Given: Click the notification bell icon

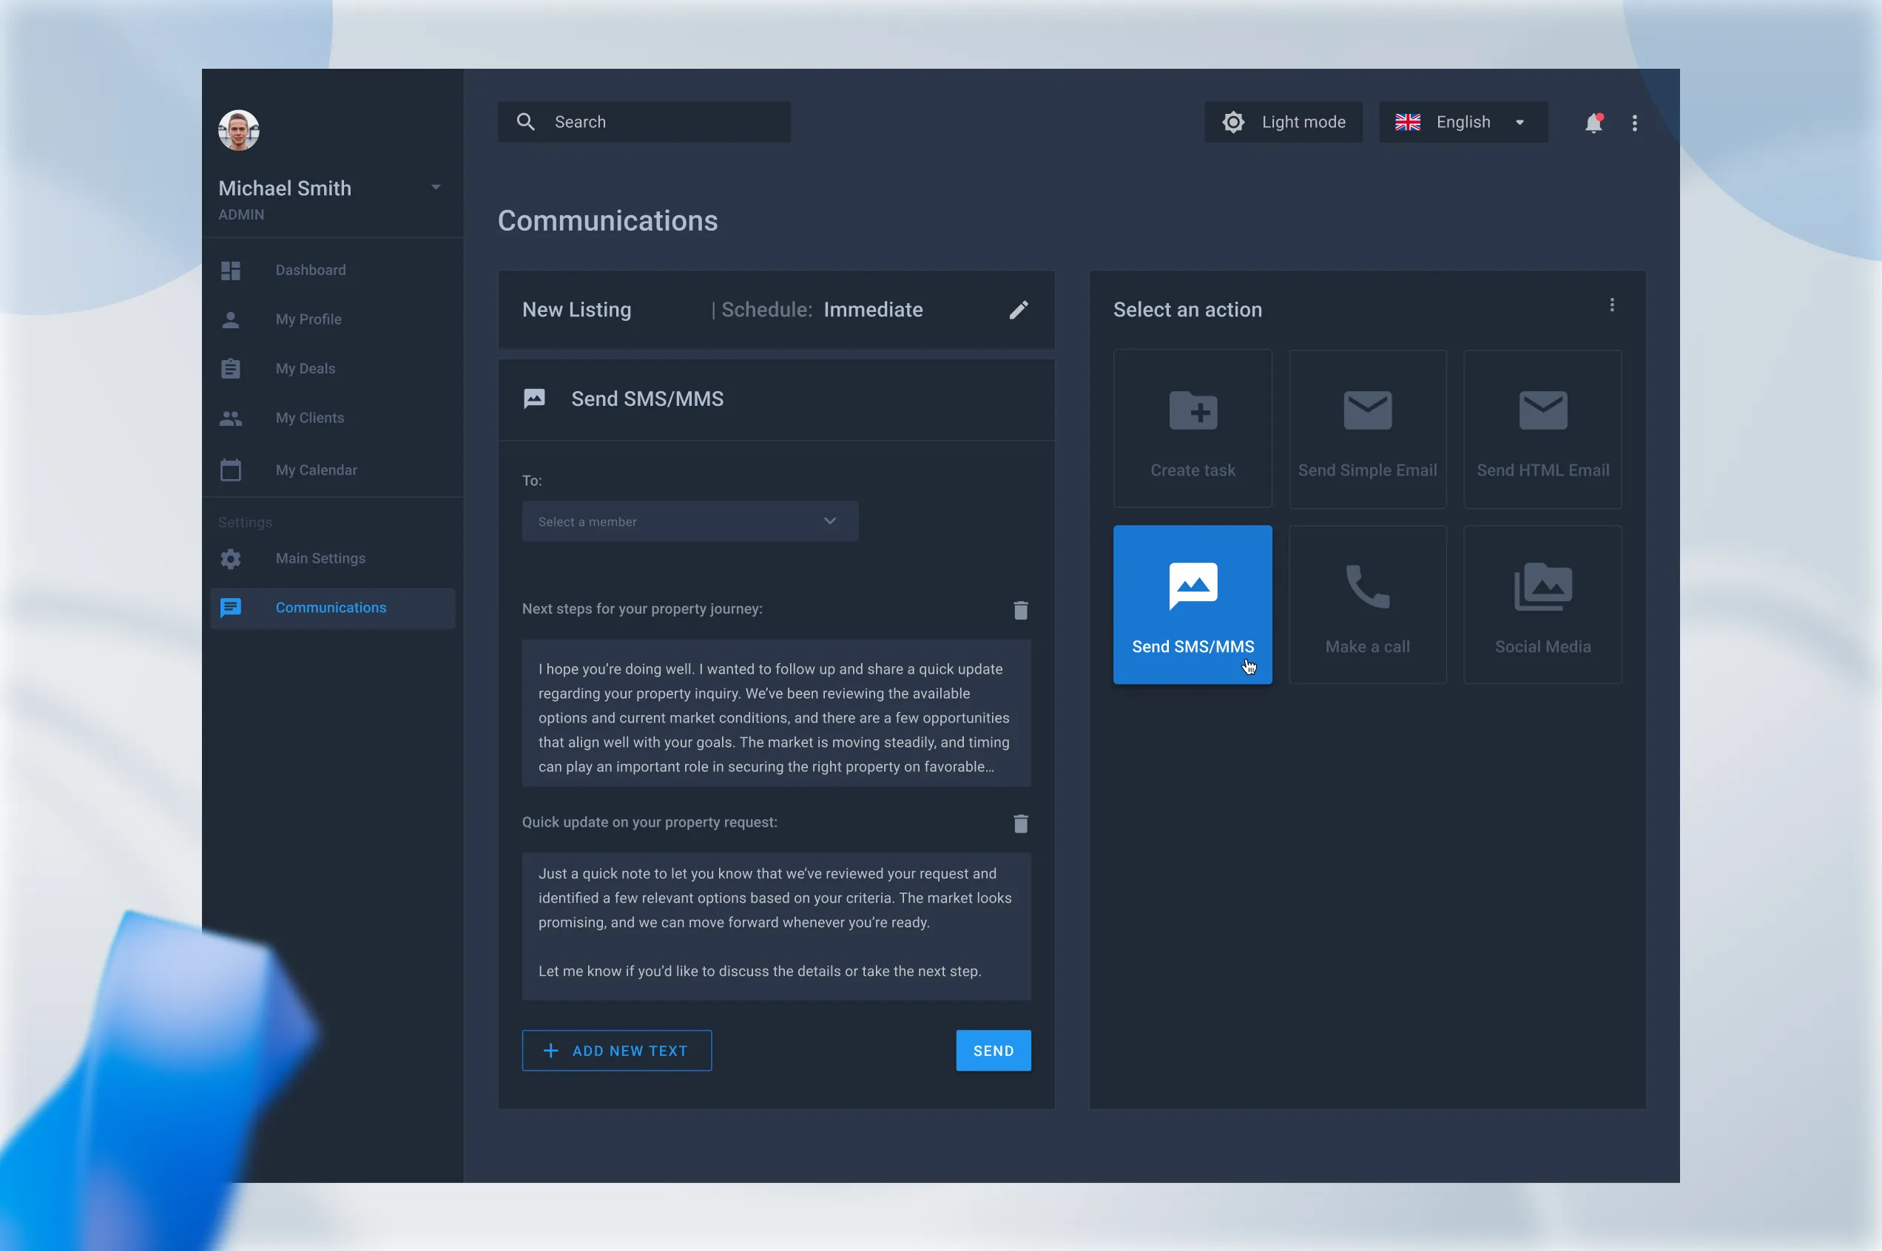Looking at the screenshot, I should click(x=1593, y=123).
